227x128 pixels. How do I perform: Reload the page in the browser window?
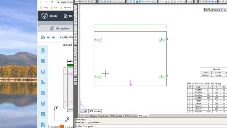[x=52, y=2]
